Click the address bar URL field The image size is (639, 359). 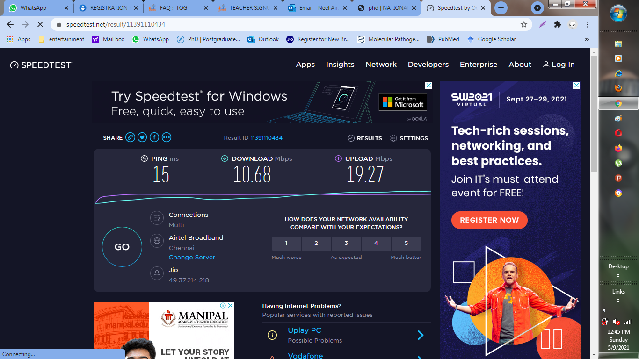click(x=281, y=24)
